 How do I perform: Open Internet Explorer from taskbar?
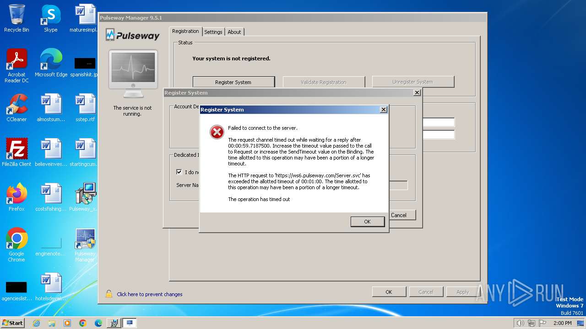[x=36, y=323]
